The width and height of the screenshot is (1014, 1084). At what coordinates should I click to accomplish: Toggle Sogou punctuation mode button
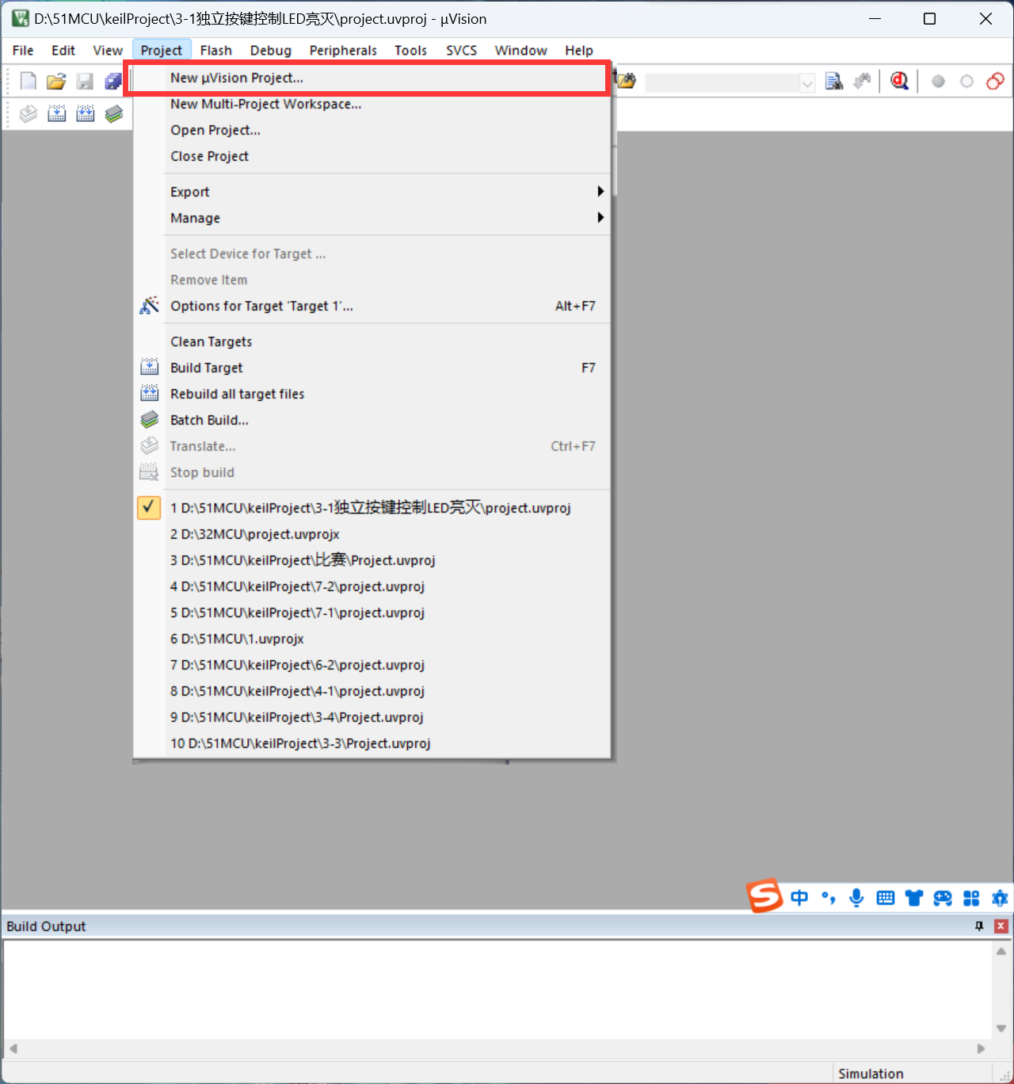[828, 898]
